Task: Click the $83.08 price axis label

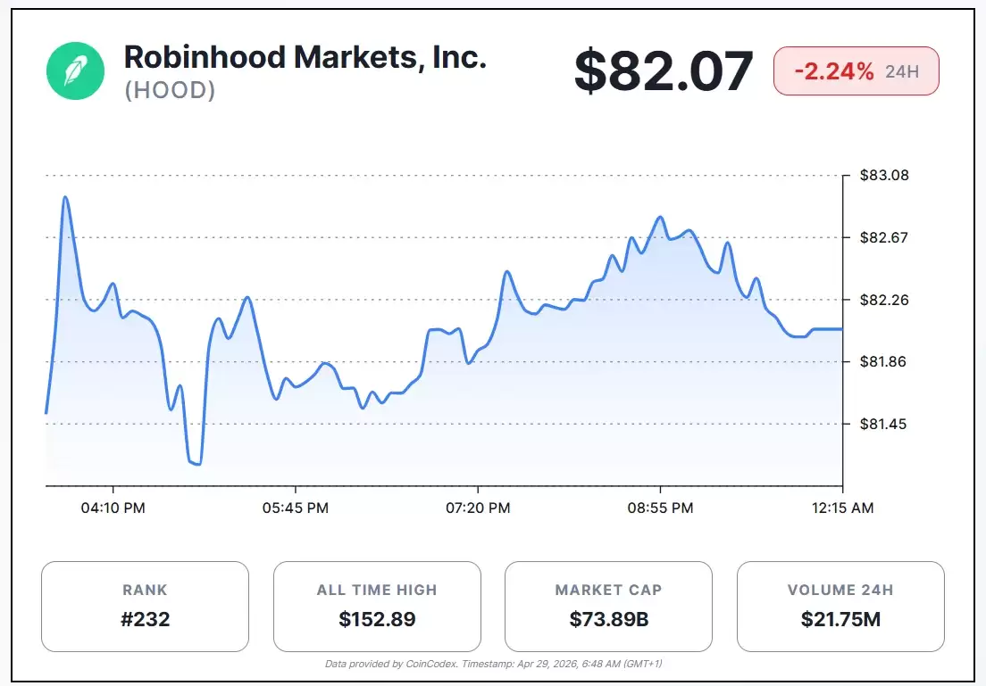Action: pos(883,175)
